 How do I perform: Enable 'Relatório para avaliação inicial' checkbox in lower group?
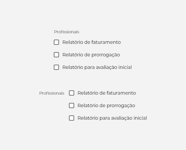[72, 118]
